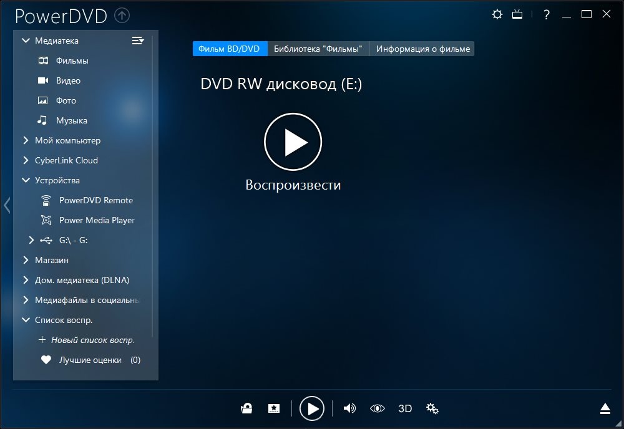Maximize the PowerDVD window
The image size is (624, 429).
pyautogui.click(x=587, y=14)
